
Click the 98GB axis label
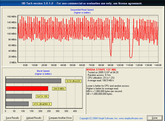[111, 65]
